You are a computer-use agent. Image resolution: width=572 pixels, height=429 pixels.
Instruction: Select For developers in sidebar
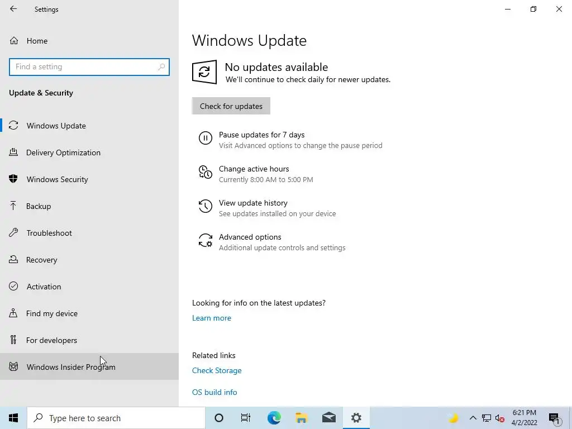(x=89, y=340)
